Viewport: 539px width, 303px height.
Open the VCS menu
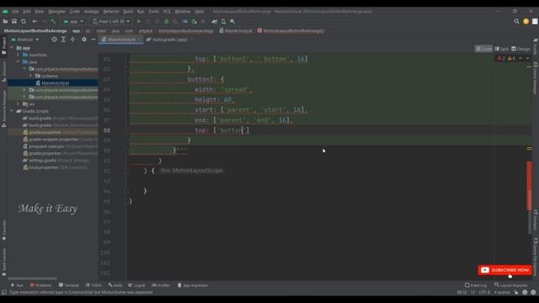[x=167, y=11]
